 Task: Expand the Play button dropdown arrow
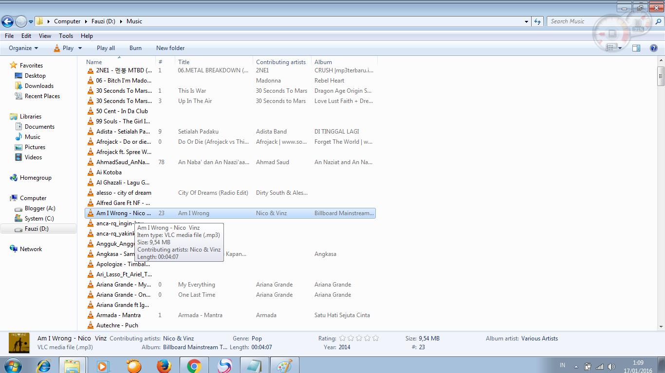point(80,48)
